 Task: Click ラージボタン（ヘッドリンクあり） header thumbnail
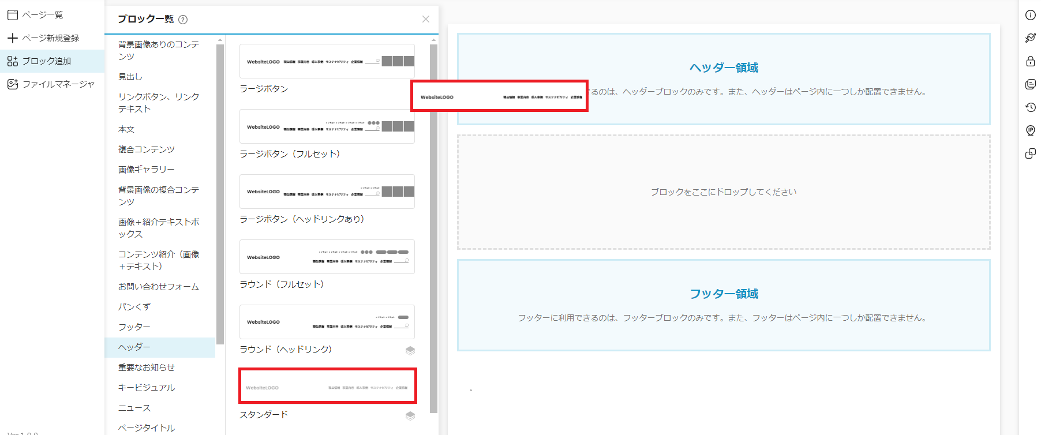(x=327, y=192)
